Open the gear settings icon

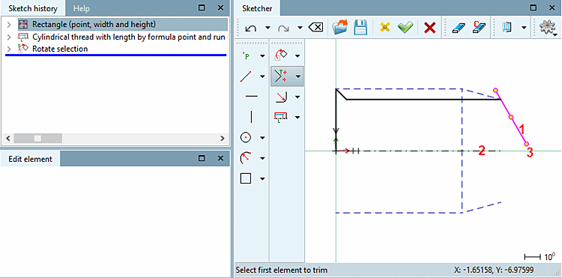pos(547,28)
